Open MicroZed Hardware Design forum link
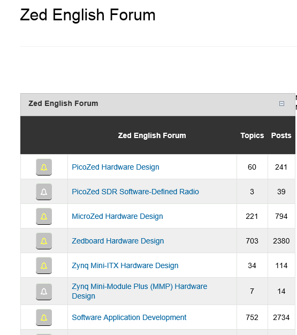 point(117,216)
